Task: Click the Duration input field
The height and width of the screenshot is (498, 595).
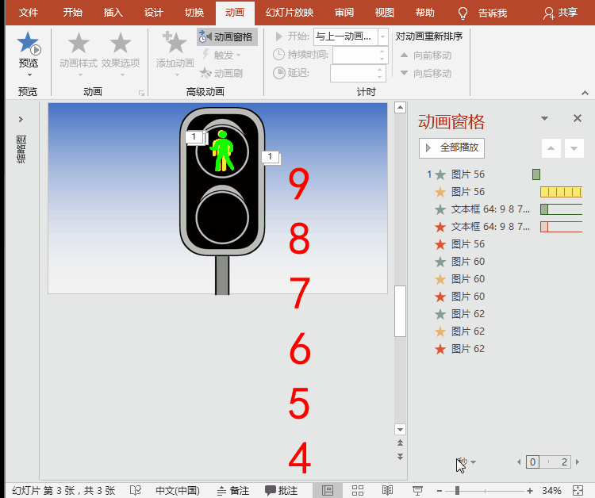Action: (x=355, y=55)
